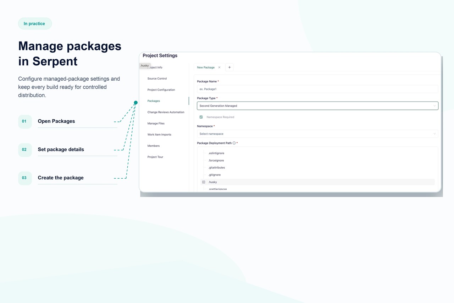This screenshot has height=303, width=454.
Task: Click the Set package details step
Action: point(61,150)
